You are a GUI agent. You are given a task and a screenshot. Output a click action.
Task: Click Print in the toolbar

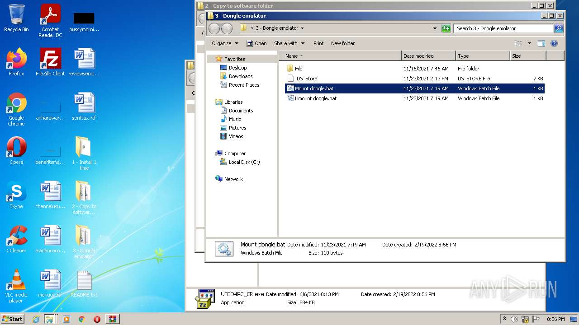point(318,43)
